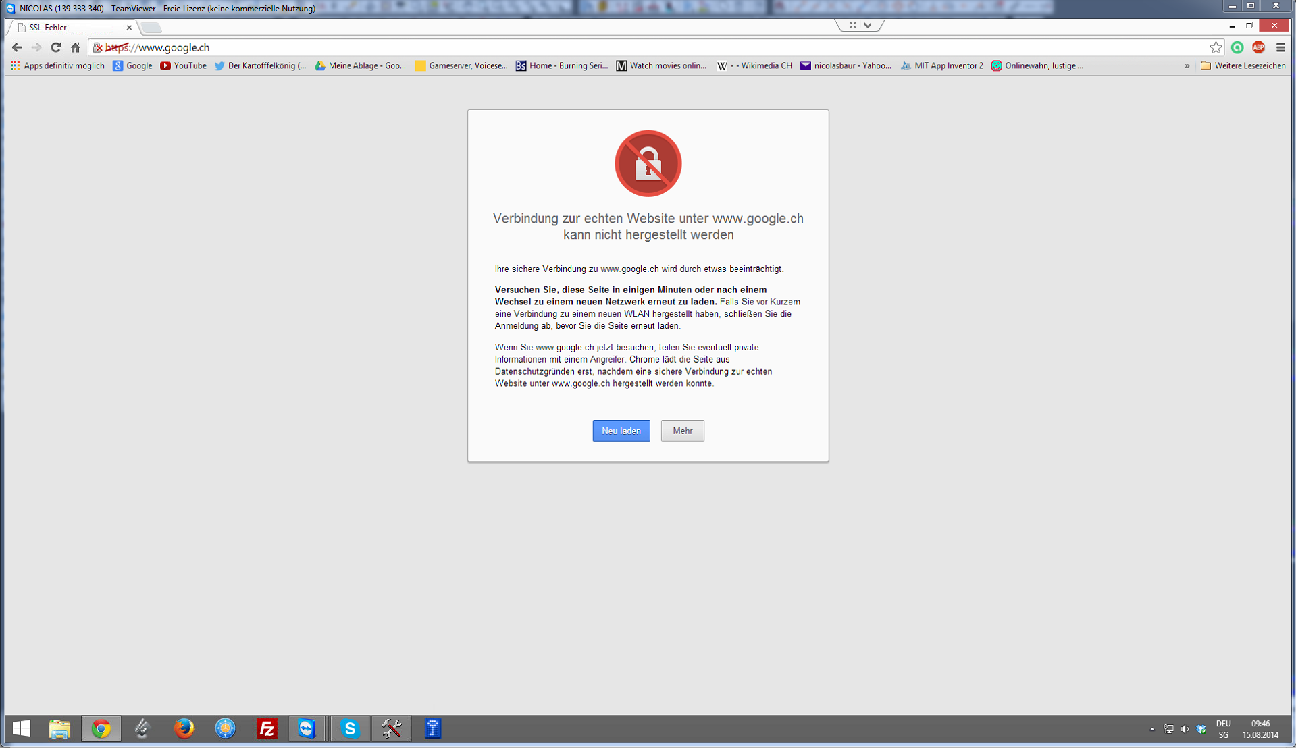
Task: Open TeamViewer from the taskbar
Action: [x=307, y=728]
